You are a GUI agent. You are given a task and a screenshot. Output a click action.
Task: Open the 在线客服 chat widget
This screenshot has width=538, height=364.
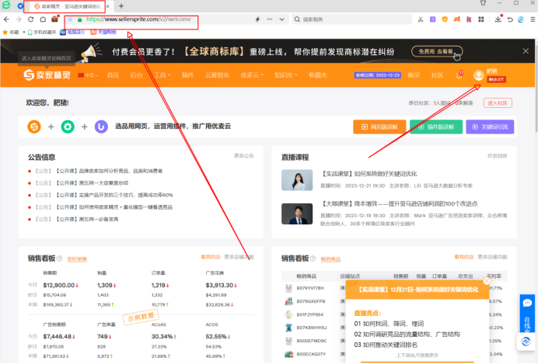(x=527, y=313)
